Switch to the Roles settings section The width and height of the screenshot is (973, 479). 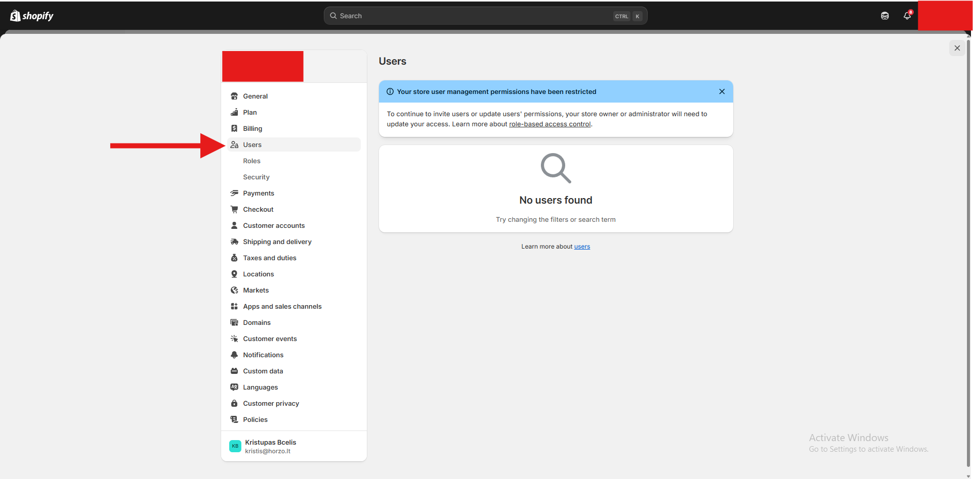251,160
